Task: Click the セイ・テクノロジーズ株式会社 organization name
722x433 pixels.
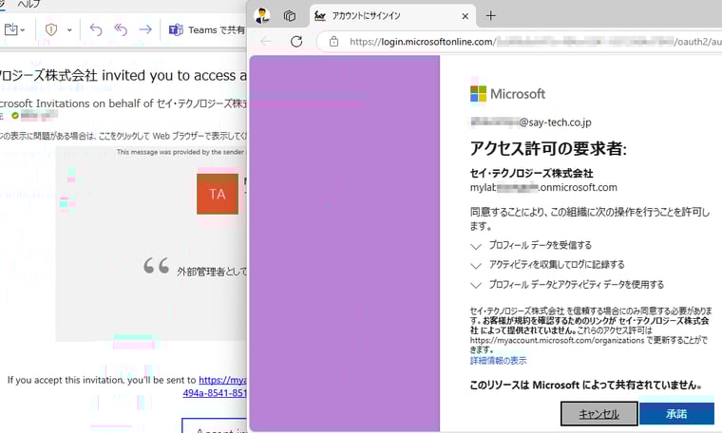Action: pyautogui.click(x=531, y=174)
